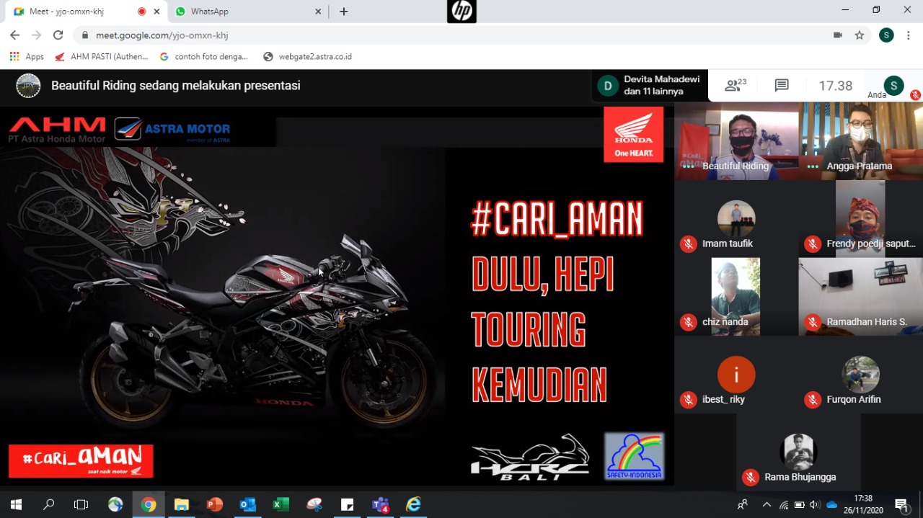This screenshot has width=923, height=518.
Task: Open the green globe app in taskbar
Action: click(115, 504)
